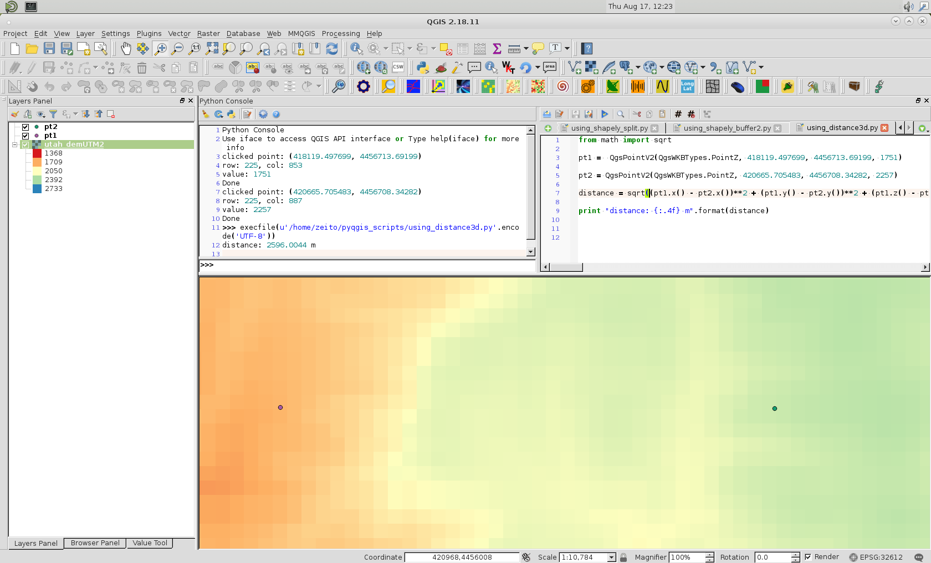Click the blue 2733 legend swatch
Viewport: 931px width, 563px height.
click(37, 189)
